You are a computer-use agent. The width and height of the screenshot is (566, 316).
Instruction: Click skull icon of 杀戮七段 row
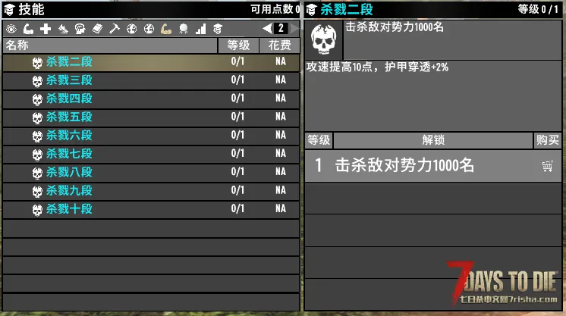(37, 155)
